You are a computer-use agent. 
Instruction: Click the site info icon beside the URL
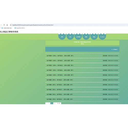click(x=11, y=25)
